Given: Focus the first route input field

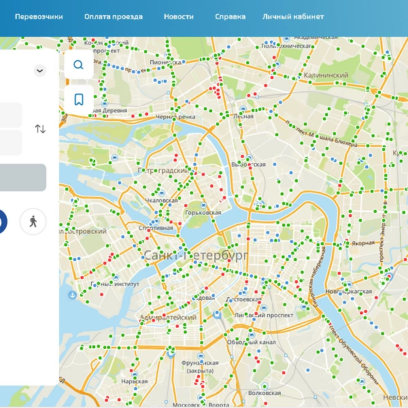Looking at the screenshot, I should (x=10, y=115).
